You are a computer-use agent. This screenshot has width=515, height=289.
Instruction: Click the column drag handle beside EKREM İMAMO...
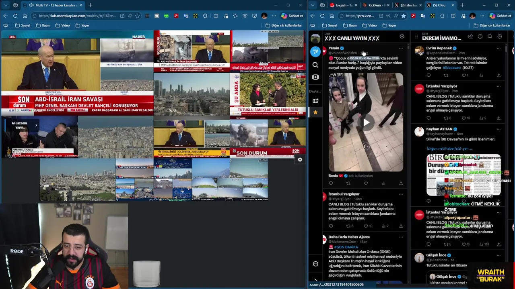coord(416,37)
